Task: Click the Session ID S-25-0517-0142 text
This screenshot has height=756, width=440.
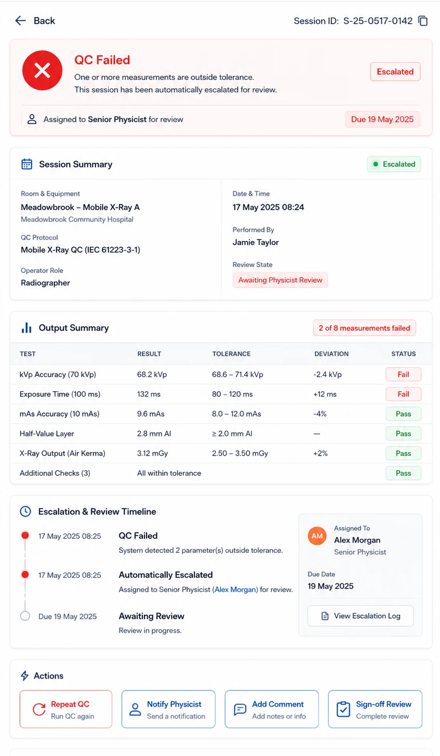Action: point(353,21)
